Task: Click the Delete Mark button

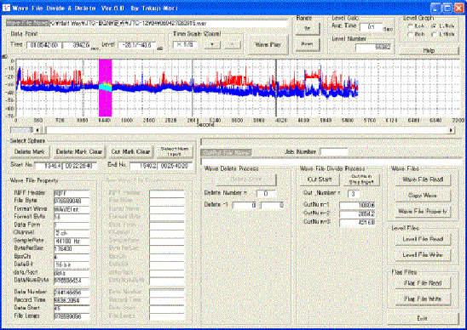Action: [30, 151]
